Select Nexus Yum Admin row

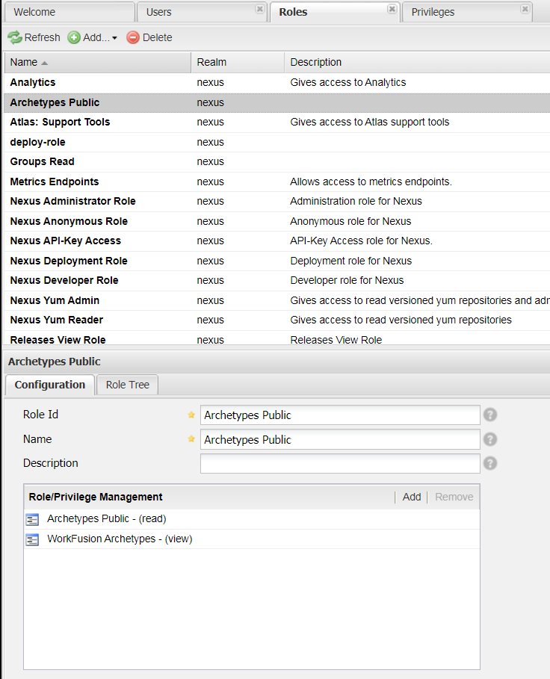276,300
